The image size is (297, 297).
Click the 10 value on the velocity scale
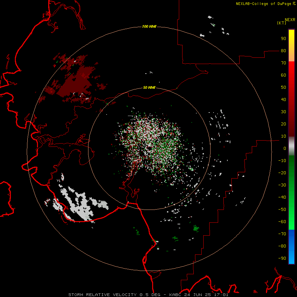[x=283, y=136]
